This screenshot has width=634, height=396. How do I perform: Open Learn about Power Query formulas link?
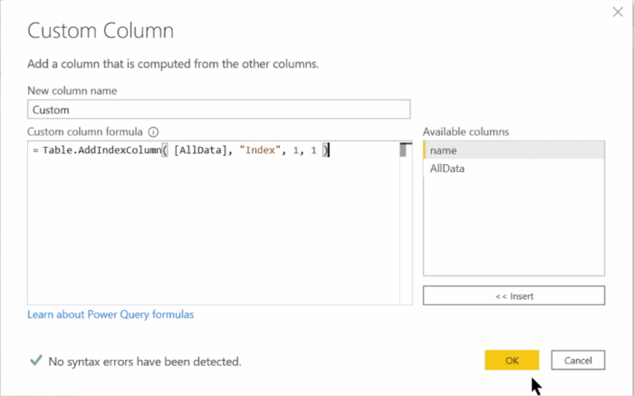(110, 314)
